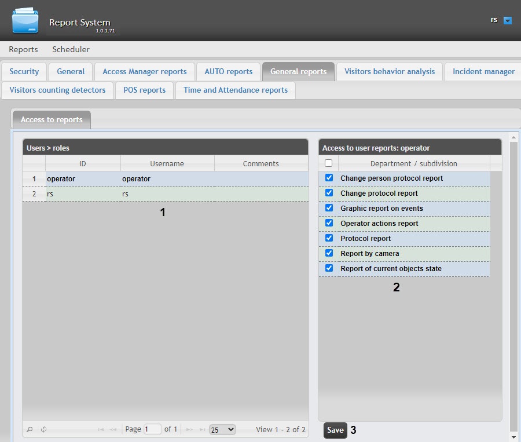Click the Report System folder logo
521x442 pixels.
point(25,20)
